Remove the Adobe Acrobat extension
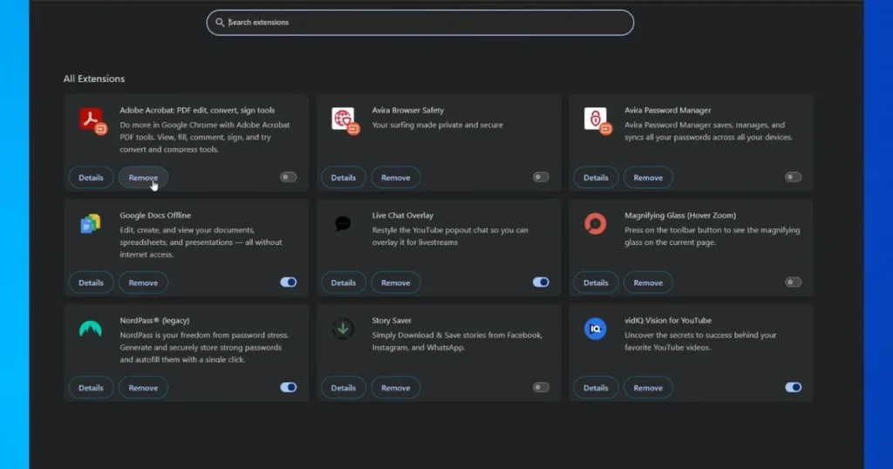 (x=143, y=178)
